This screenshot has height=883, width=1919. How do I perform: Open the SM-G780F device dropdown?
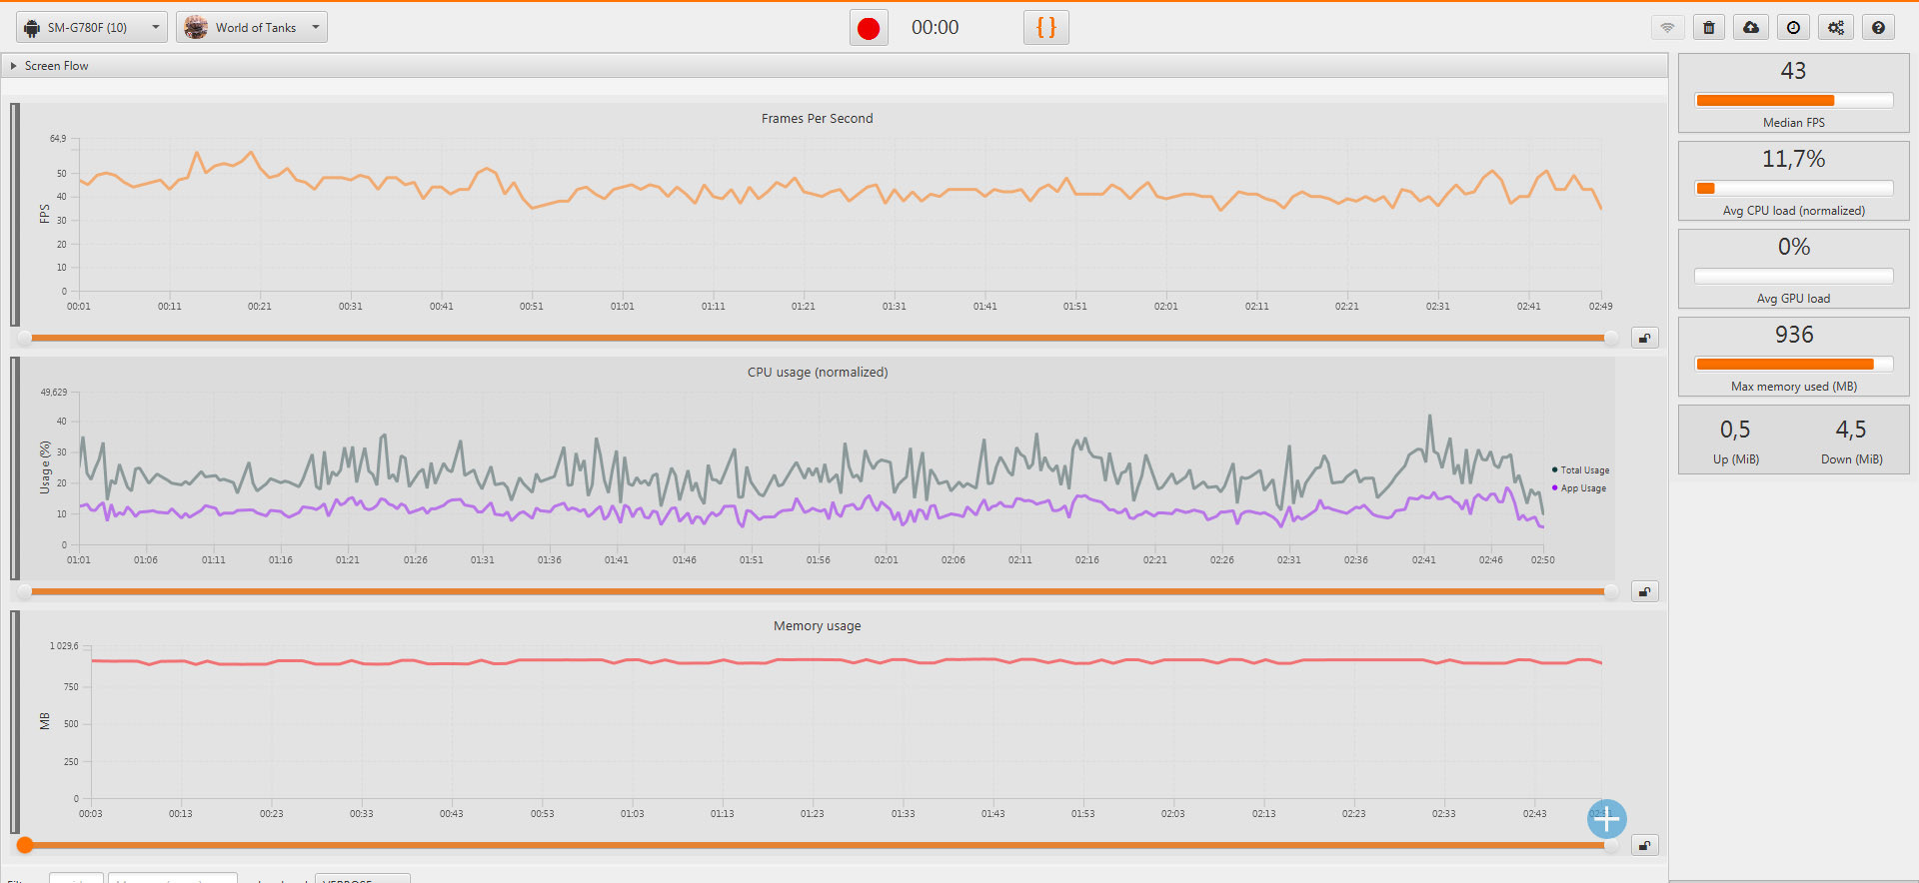(x=92, y=28)
